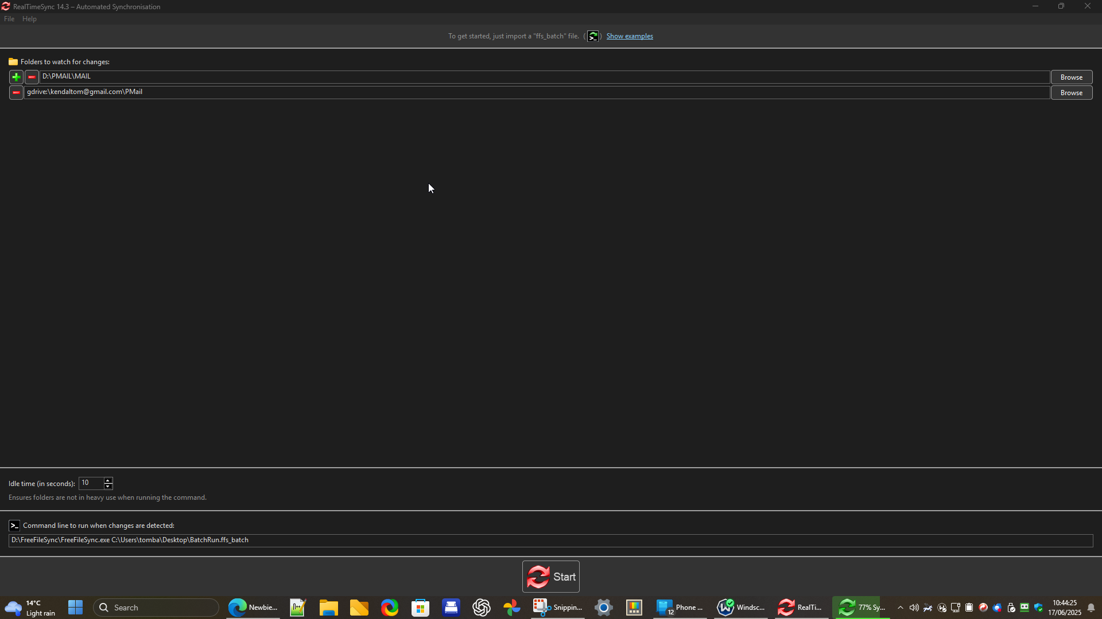This screenshot has height=619, width=1102.
Task: Add a folder row with green plus
Action: pos(16,77)
